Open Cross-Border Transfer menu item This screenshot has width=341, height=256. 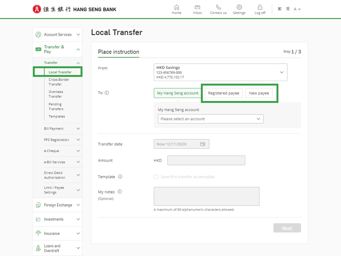pyautogui.click(x=59, y=82)
